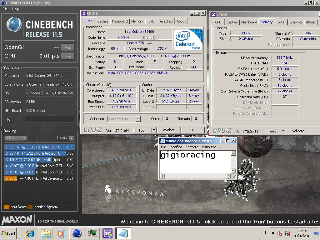Switch to SPD tab in front CPU-Z
This screenshot has width=320, height=240.
(x=152, y=21)
